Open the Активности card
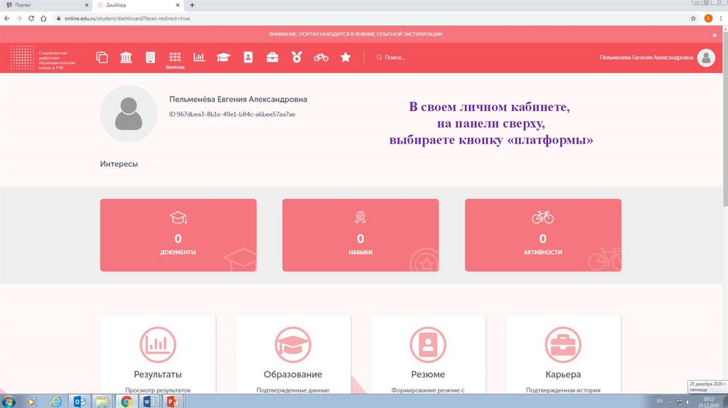The width and height of the screenshot is (728, 408). 542,235
